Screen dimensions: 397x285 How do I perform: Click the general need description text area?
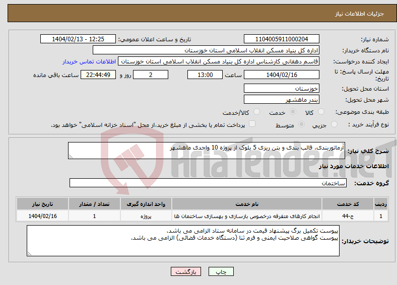pyautogui.click(x=207, y=151)
